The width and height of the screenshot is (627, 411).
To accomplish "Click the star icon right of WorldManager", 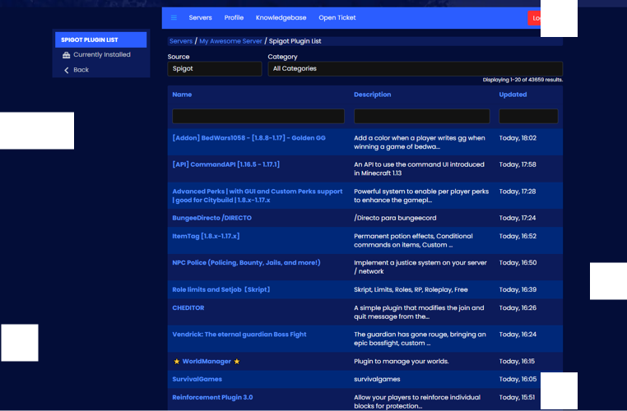I will pyautogui.click(x=237, y=362).
